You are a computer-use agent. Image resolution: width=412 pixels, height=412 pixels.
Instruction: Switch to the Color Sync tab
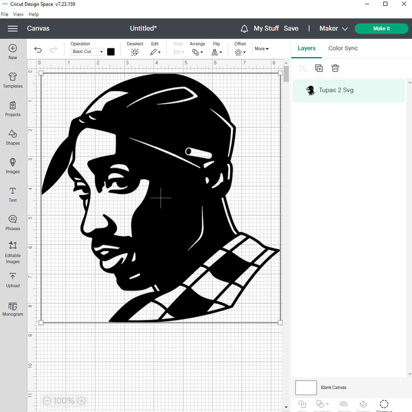pyautogui.click(x=343, y=48)
